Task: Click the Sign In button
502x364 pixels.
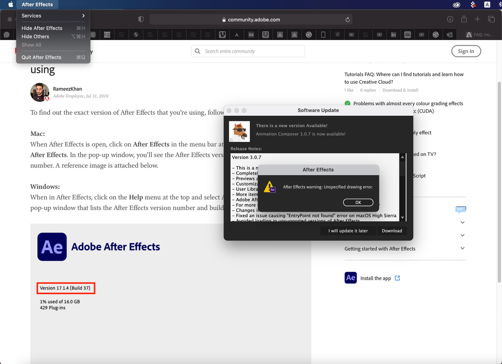Action: [466, 51]
